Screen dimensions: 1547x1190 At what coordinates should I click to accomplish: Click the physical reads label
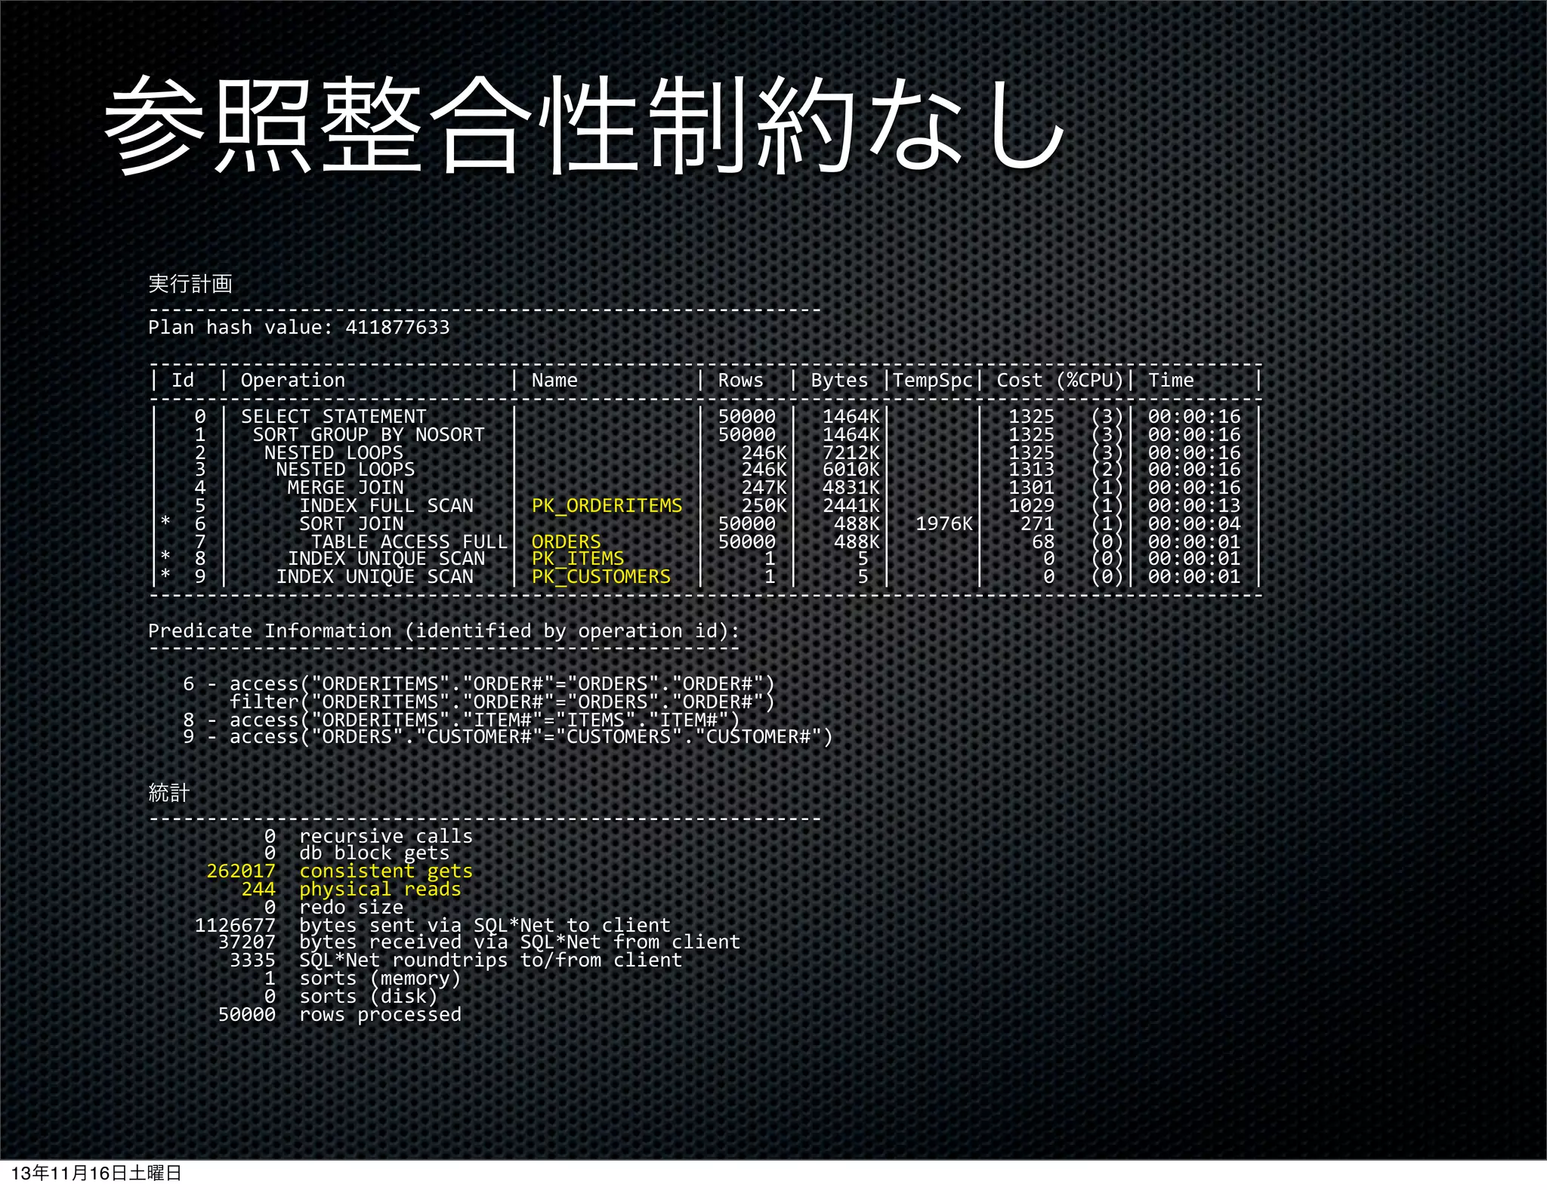pyautogui.click(x=380, y=889)
